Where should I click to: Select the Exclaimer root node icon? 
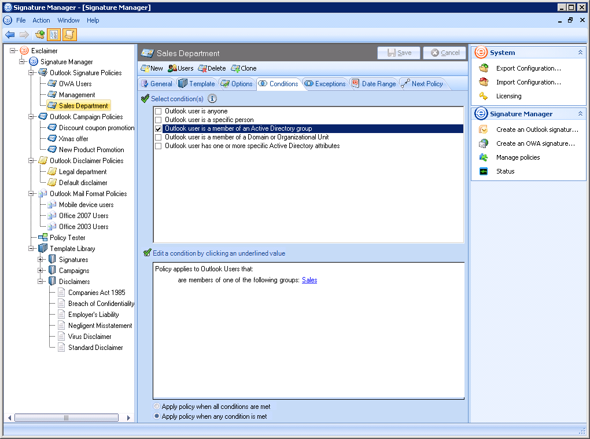pos(24,50)
